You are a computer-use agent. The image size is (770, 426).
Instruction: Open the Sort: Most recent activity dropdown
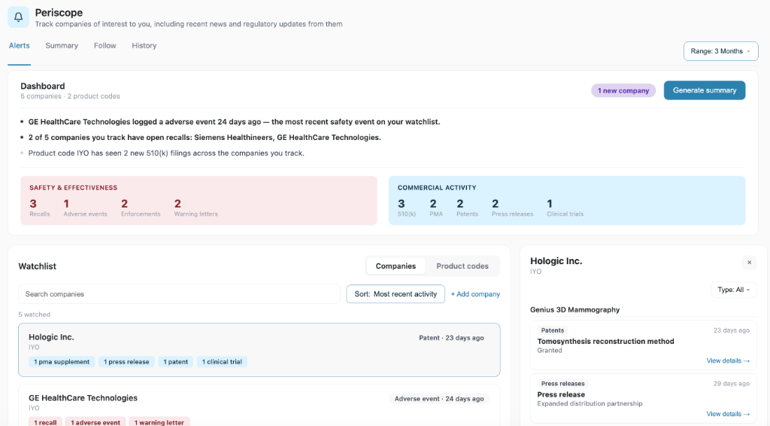pos(396,294)
